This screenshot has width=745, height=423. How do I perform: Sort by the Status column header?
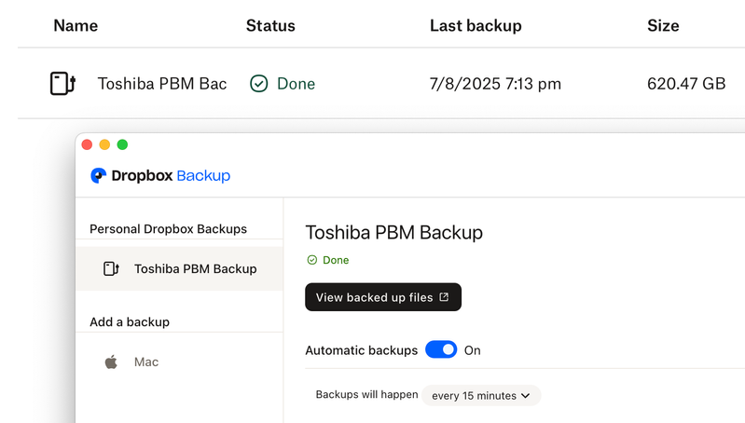(x=270, y=26)
